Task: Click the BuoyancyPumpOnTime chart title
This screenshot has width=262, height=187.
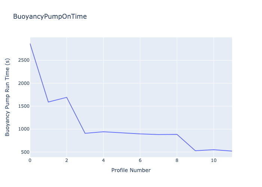Action: tap(50, 17)
